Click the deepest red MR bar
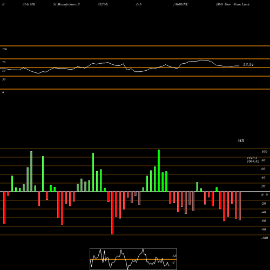This screenshot has height=270, width=270. [x=112, y=213]
